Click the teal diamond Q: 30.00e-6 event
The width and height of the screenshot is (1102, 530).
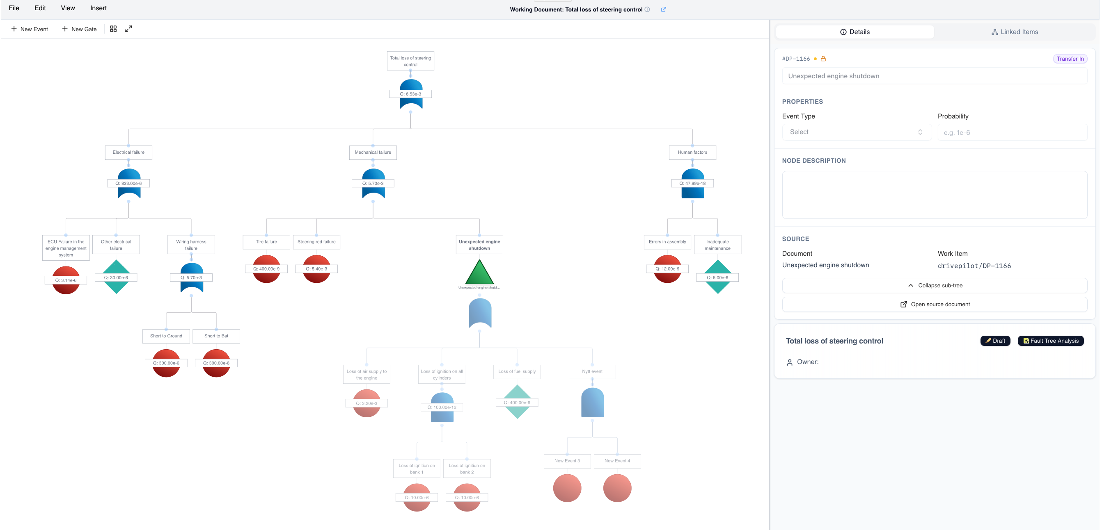coord(116,277)
